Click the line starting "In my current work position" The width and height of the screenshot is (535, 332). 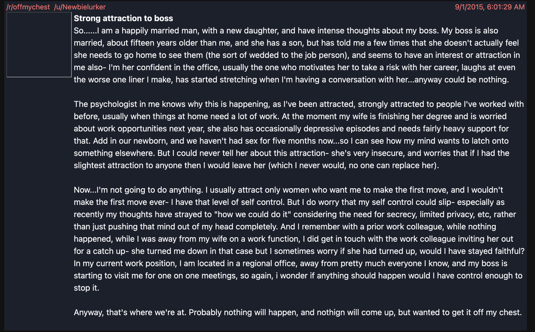(x=290, y=263)
